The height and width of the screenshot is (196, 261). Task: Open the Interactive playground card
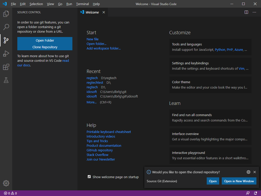click(x=210, y=155)
